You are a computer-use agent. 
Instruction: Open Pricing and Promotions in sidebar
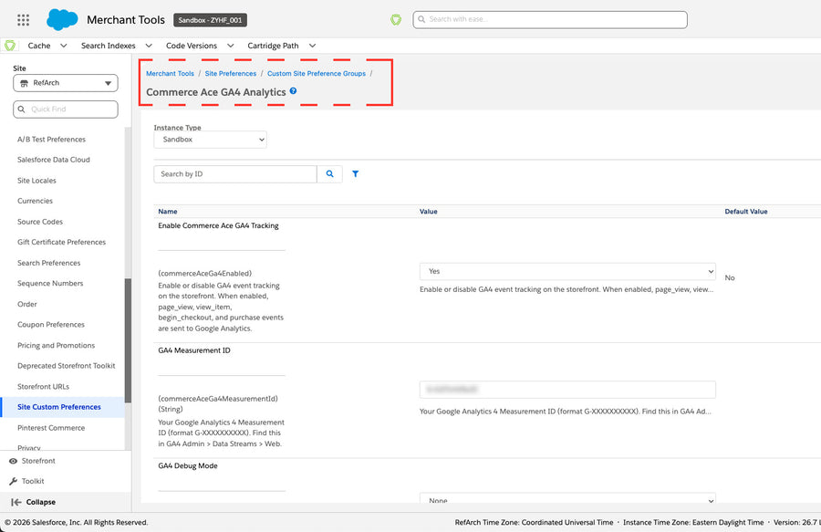pyautogui.click(x=56, y=346)
